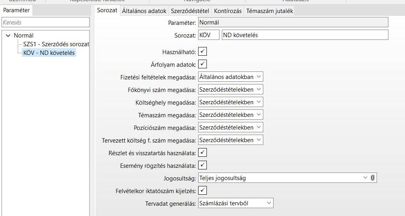Switch to the Általános adatok tab
405x216 pixels.
click(144, 11)
